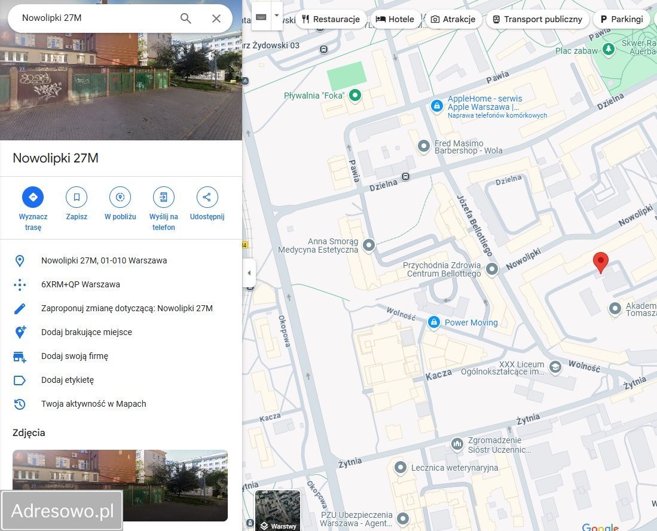This screenshot has height=531, width=657.
Task: Select the Hotele category chip
Action: point(395,19)
